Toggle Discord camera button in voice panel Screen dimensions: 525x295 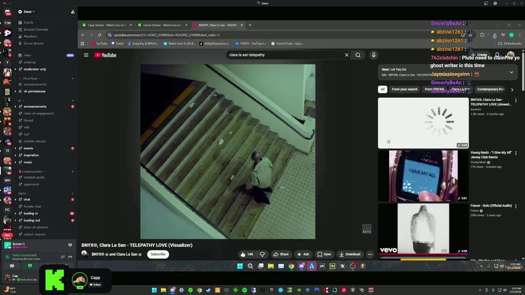12,266
